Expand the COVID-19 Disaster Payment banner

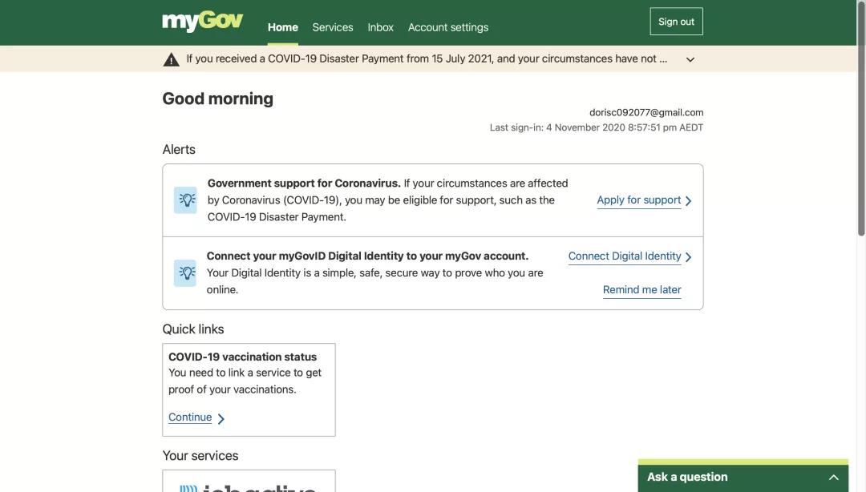[690, 59]
